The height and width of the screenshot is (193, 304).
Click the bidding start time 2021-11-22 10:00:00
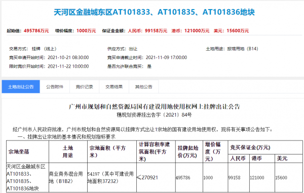click(68, 66)
